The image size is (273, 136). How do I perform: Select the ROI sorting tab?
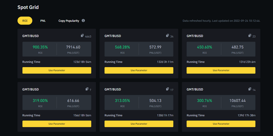click(x=25, y=21)
